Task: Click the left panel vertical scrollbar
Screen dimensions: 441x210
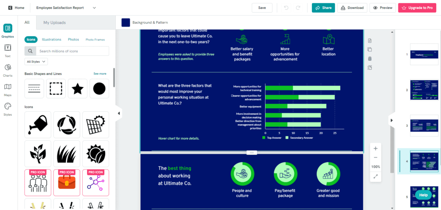Action: (x=114, y=78)
